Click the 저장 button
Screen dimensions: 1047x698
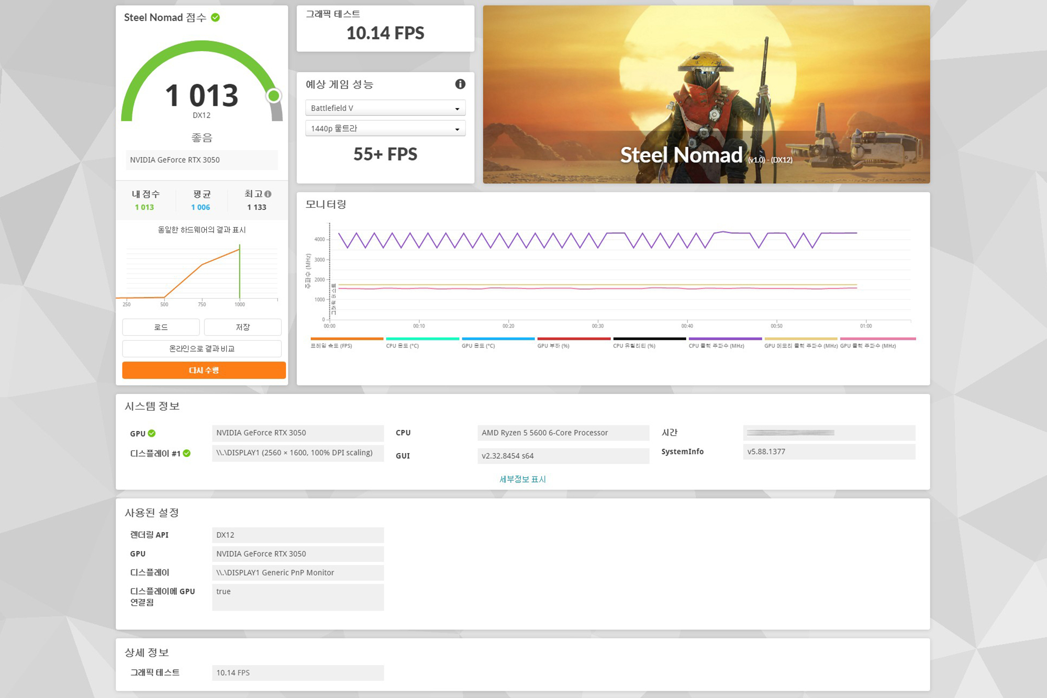click(x=242, y=327)
